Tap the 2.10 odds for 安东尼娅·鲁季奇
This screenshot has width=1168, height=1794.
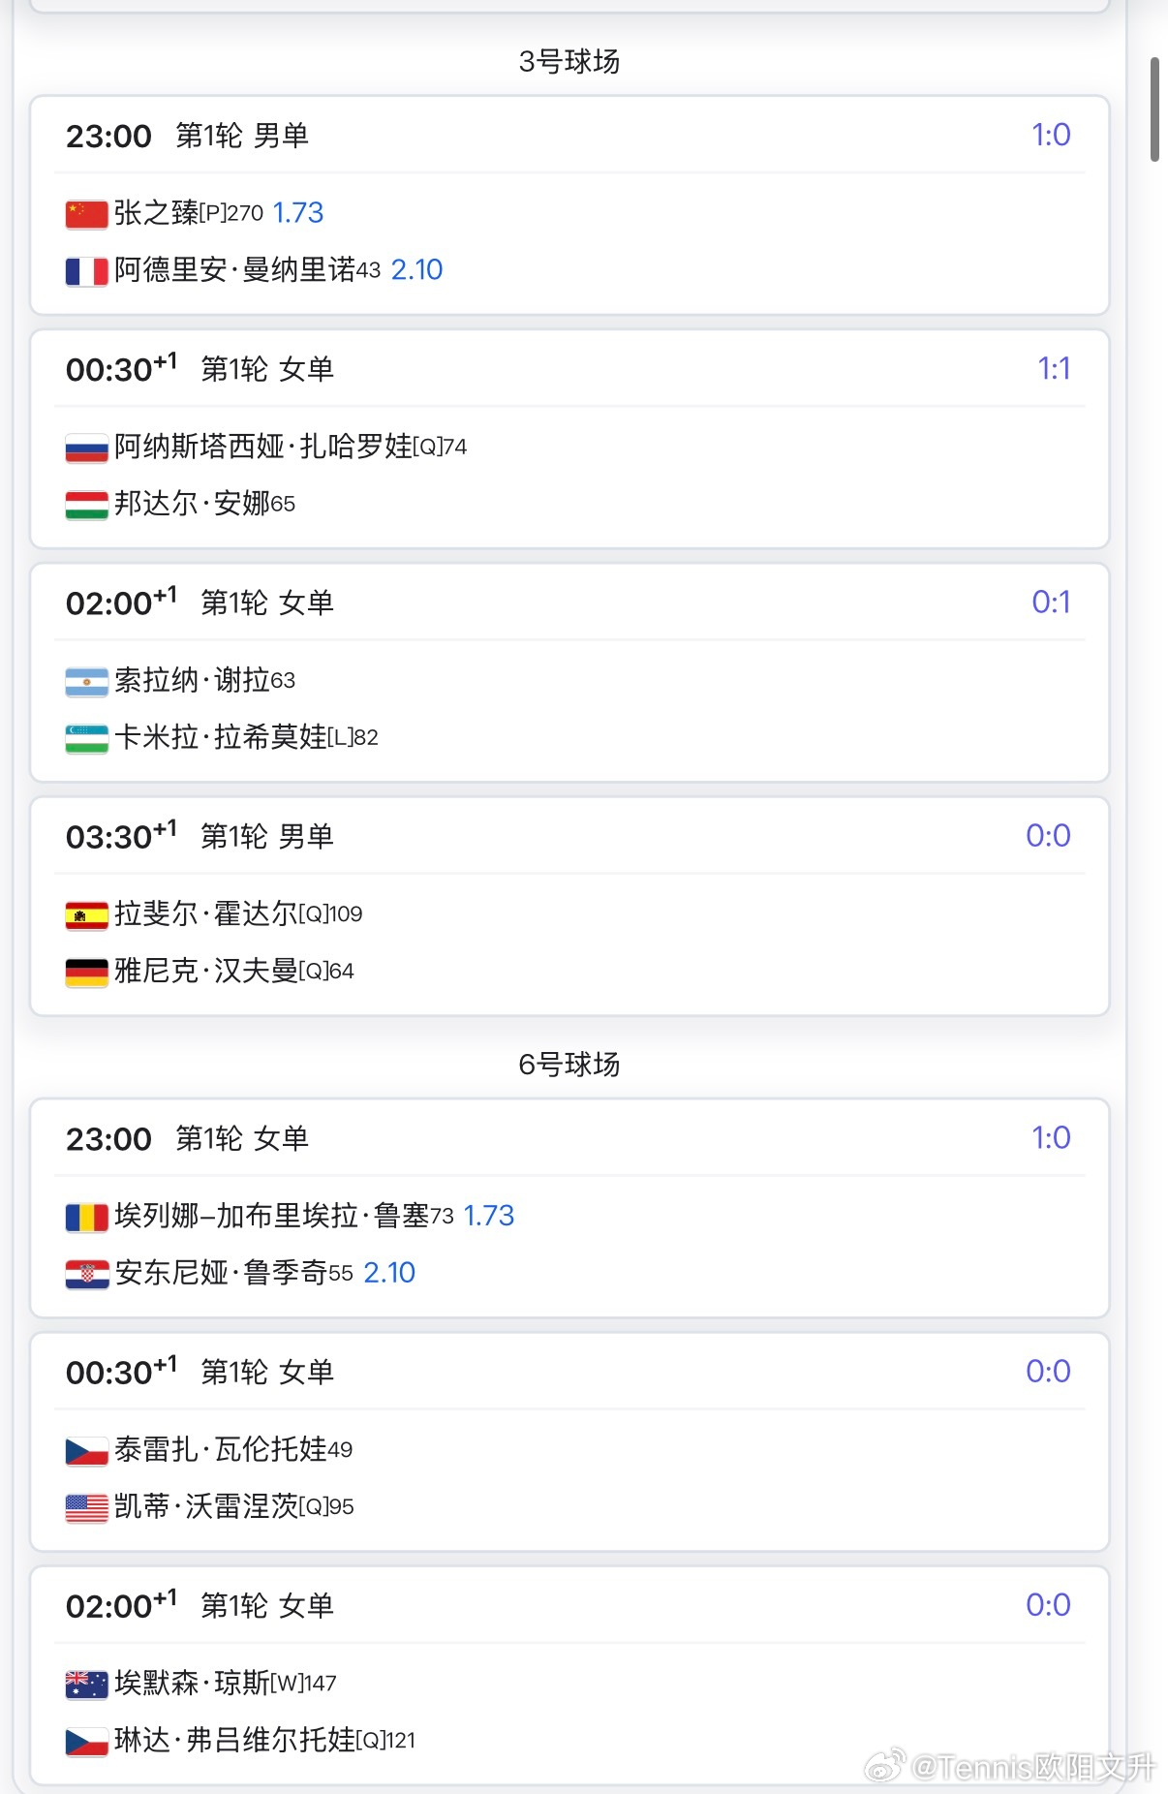[389, 1273]
